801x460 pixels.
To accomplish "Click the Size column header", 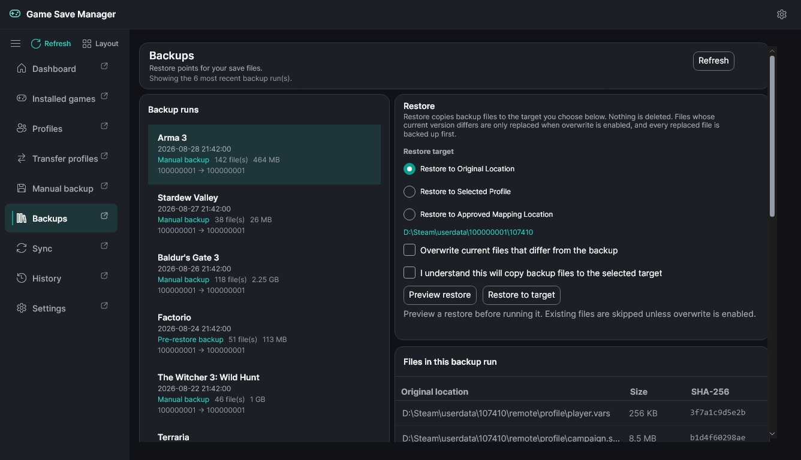I will pos(639,392).
